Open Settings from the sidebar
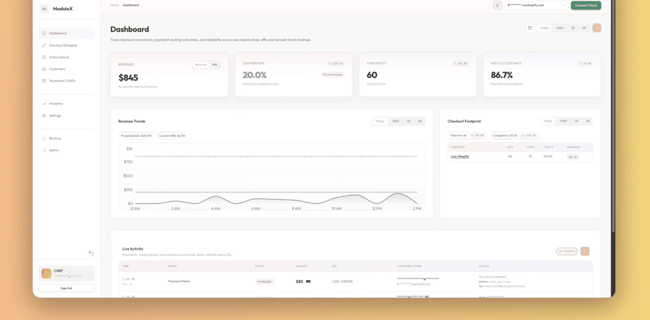 [55, 115]
